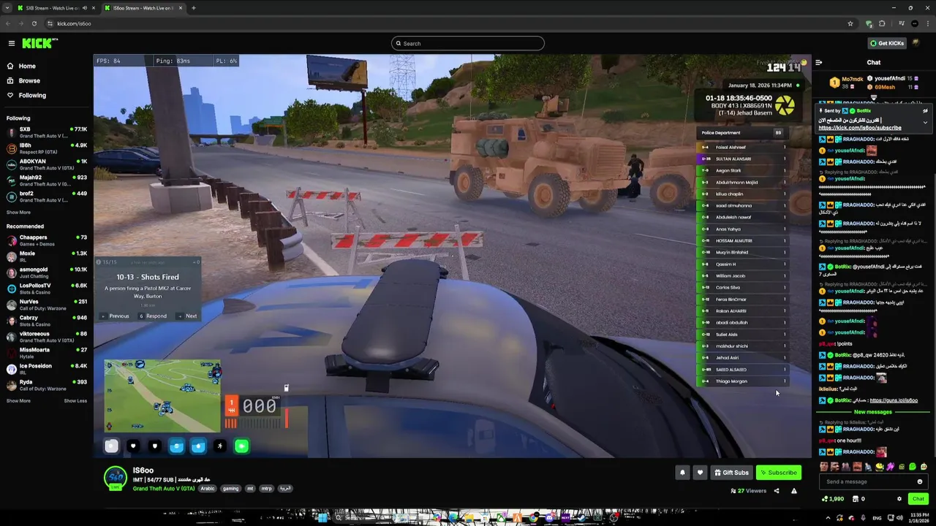
Task: Share the stream icon
Action: [x=777, y=491]
